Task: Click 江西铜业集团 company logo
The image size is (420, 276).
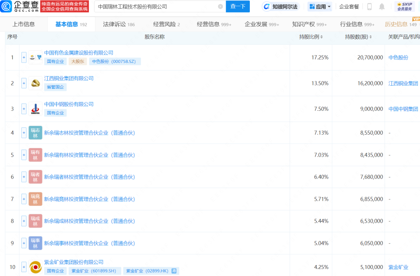Action: 35,83
